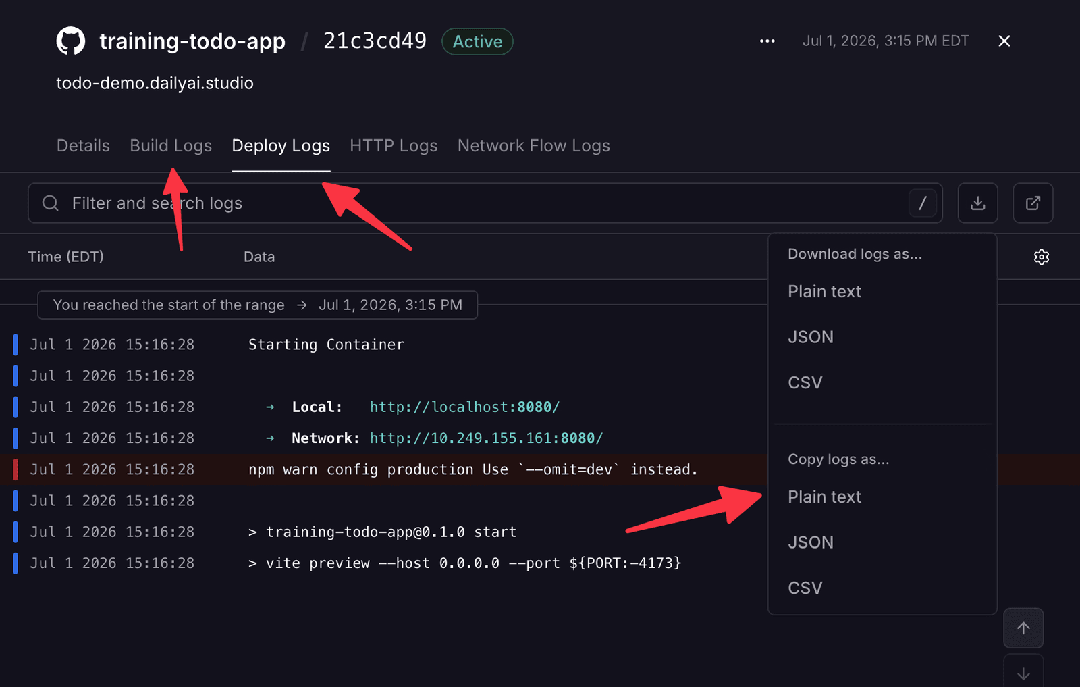This screenshot has width=1080, height=687.
Task: Click the Jul 1, 2026, 3:15 PM EDT timestamp
Action: coord(885,41)
